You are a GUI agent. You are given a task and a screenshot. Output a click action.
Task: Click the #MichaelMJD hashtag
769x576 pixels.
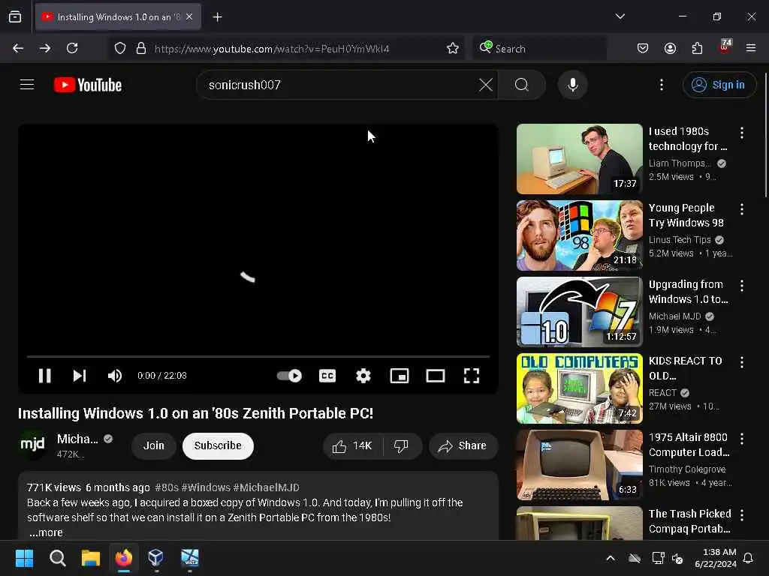tap(267, 487)
